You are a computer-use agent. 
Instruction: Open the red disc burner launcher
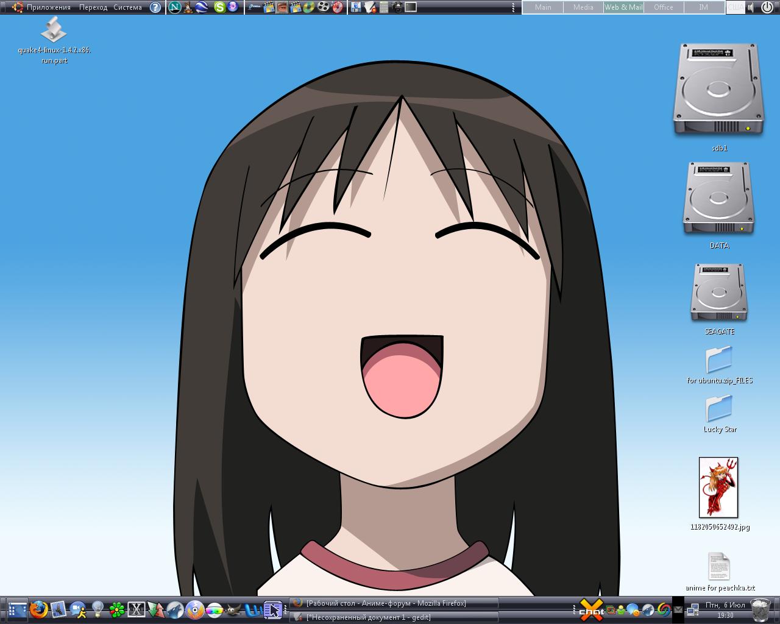tap(338, 7)
